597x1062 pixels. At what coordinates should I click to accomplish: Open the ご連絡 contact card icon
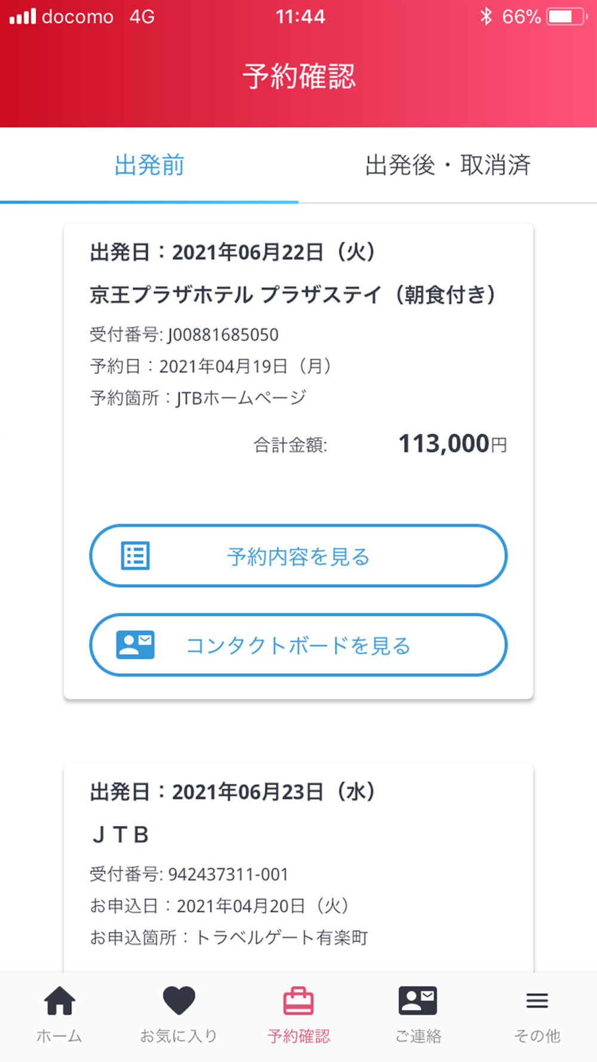pyautogui.click(x=418, y=1001)
